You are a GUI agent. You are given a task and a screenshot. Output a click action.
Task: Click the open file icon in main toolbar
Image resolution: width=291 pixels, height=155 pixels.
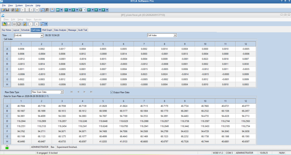[x=3, y=10]
